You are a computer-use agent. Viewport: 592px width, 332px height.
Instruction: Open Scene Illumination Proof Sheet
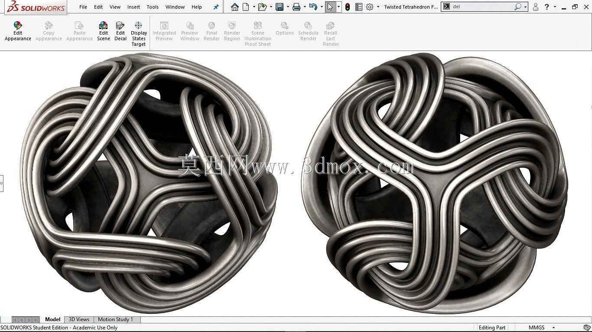[258, 34]
